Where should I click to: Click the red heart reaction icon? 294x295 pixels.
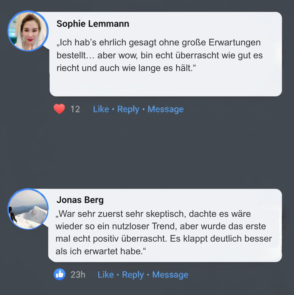click(x=59, y=109)
